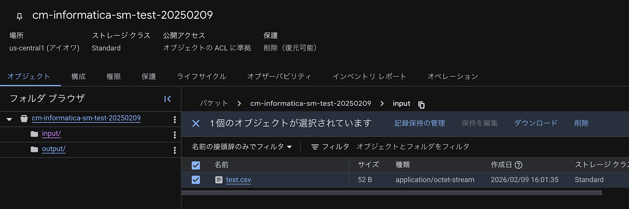The image size is (629, 209).
Task: Open input/ folder in tree
Action: point(51,134)
